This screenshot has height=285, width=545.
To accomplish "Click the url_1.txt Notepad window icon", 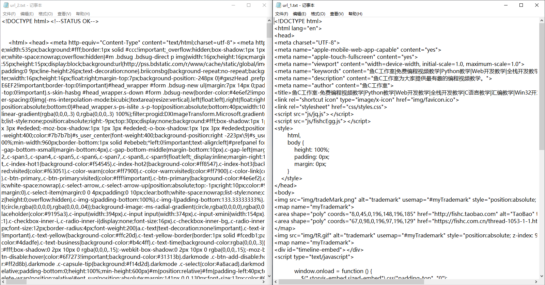I will (278, 5).
